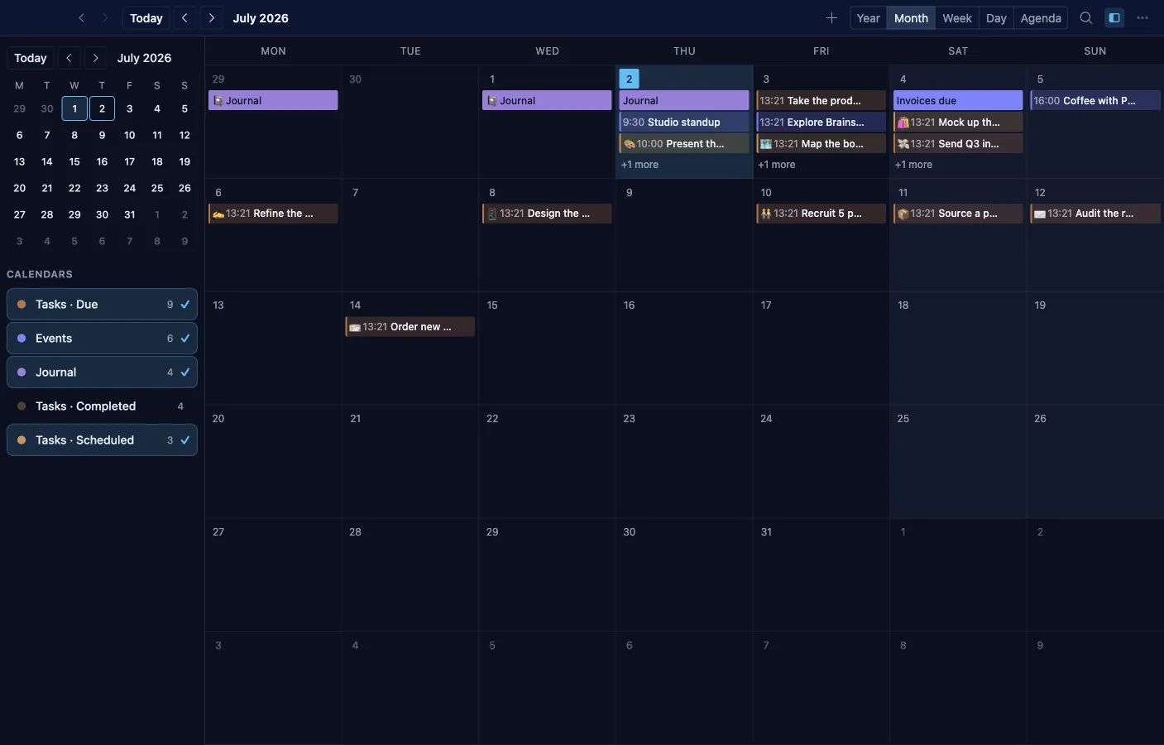Go to next month in mini calendar
The width and height of the screenshot is (1164, 745).
(96, 58)
